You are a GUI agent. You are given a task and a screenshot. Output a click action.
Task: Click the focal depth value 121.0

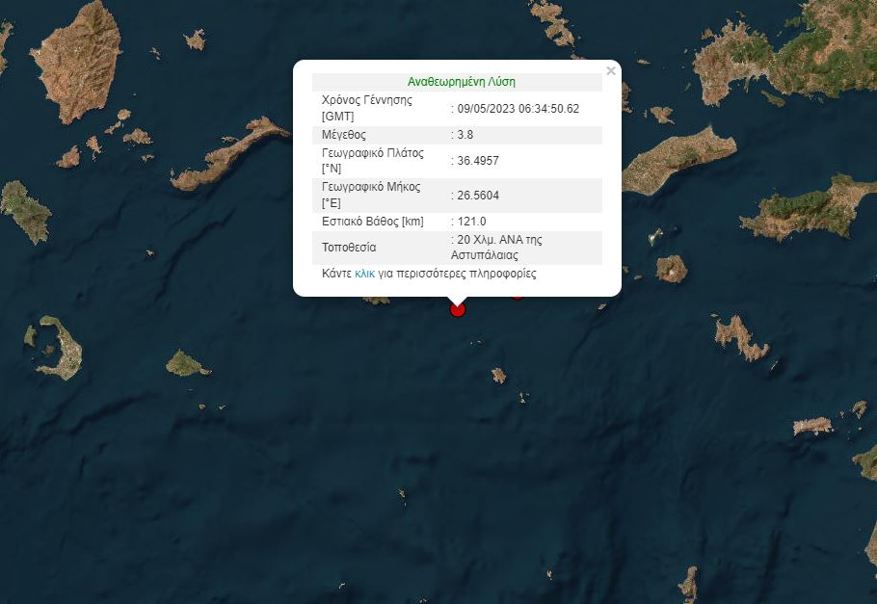(x=471, y=222)
